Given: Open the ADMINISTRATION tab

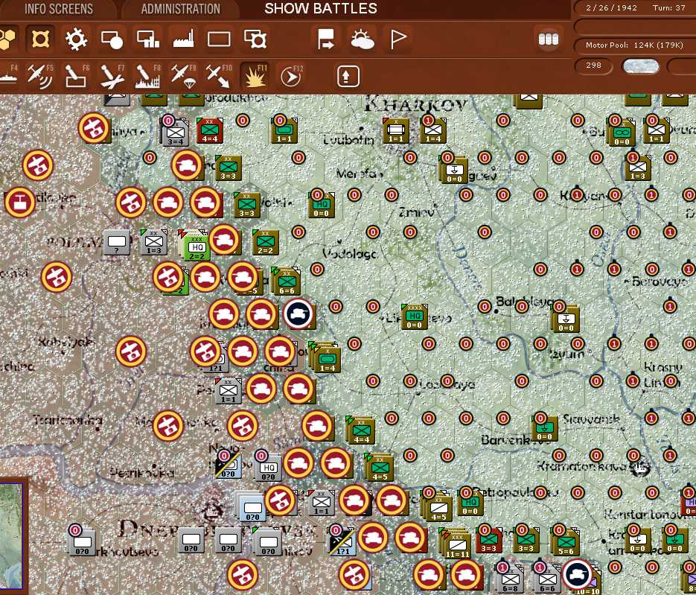Looking at the screenshot, I should coord(181,8).
